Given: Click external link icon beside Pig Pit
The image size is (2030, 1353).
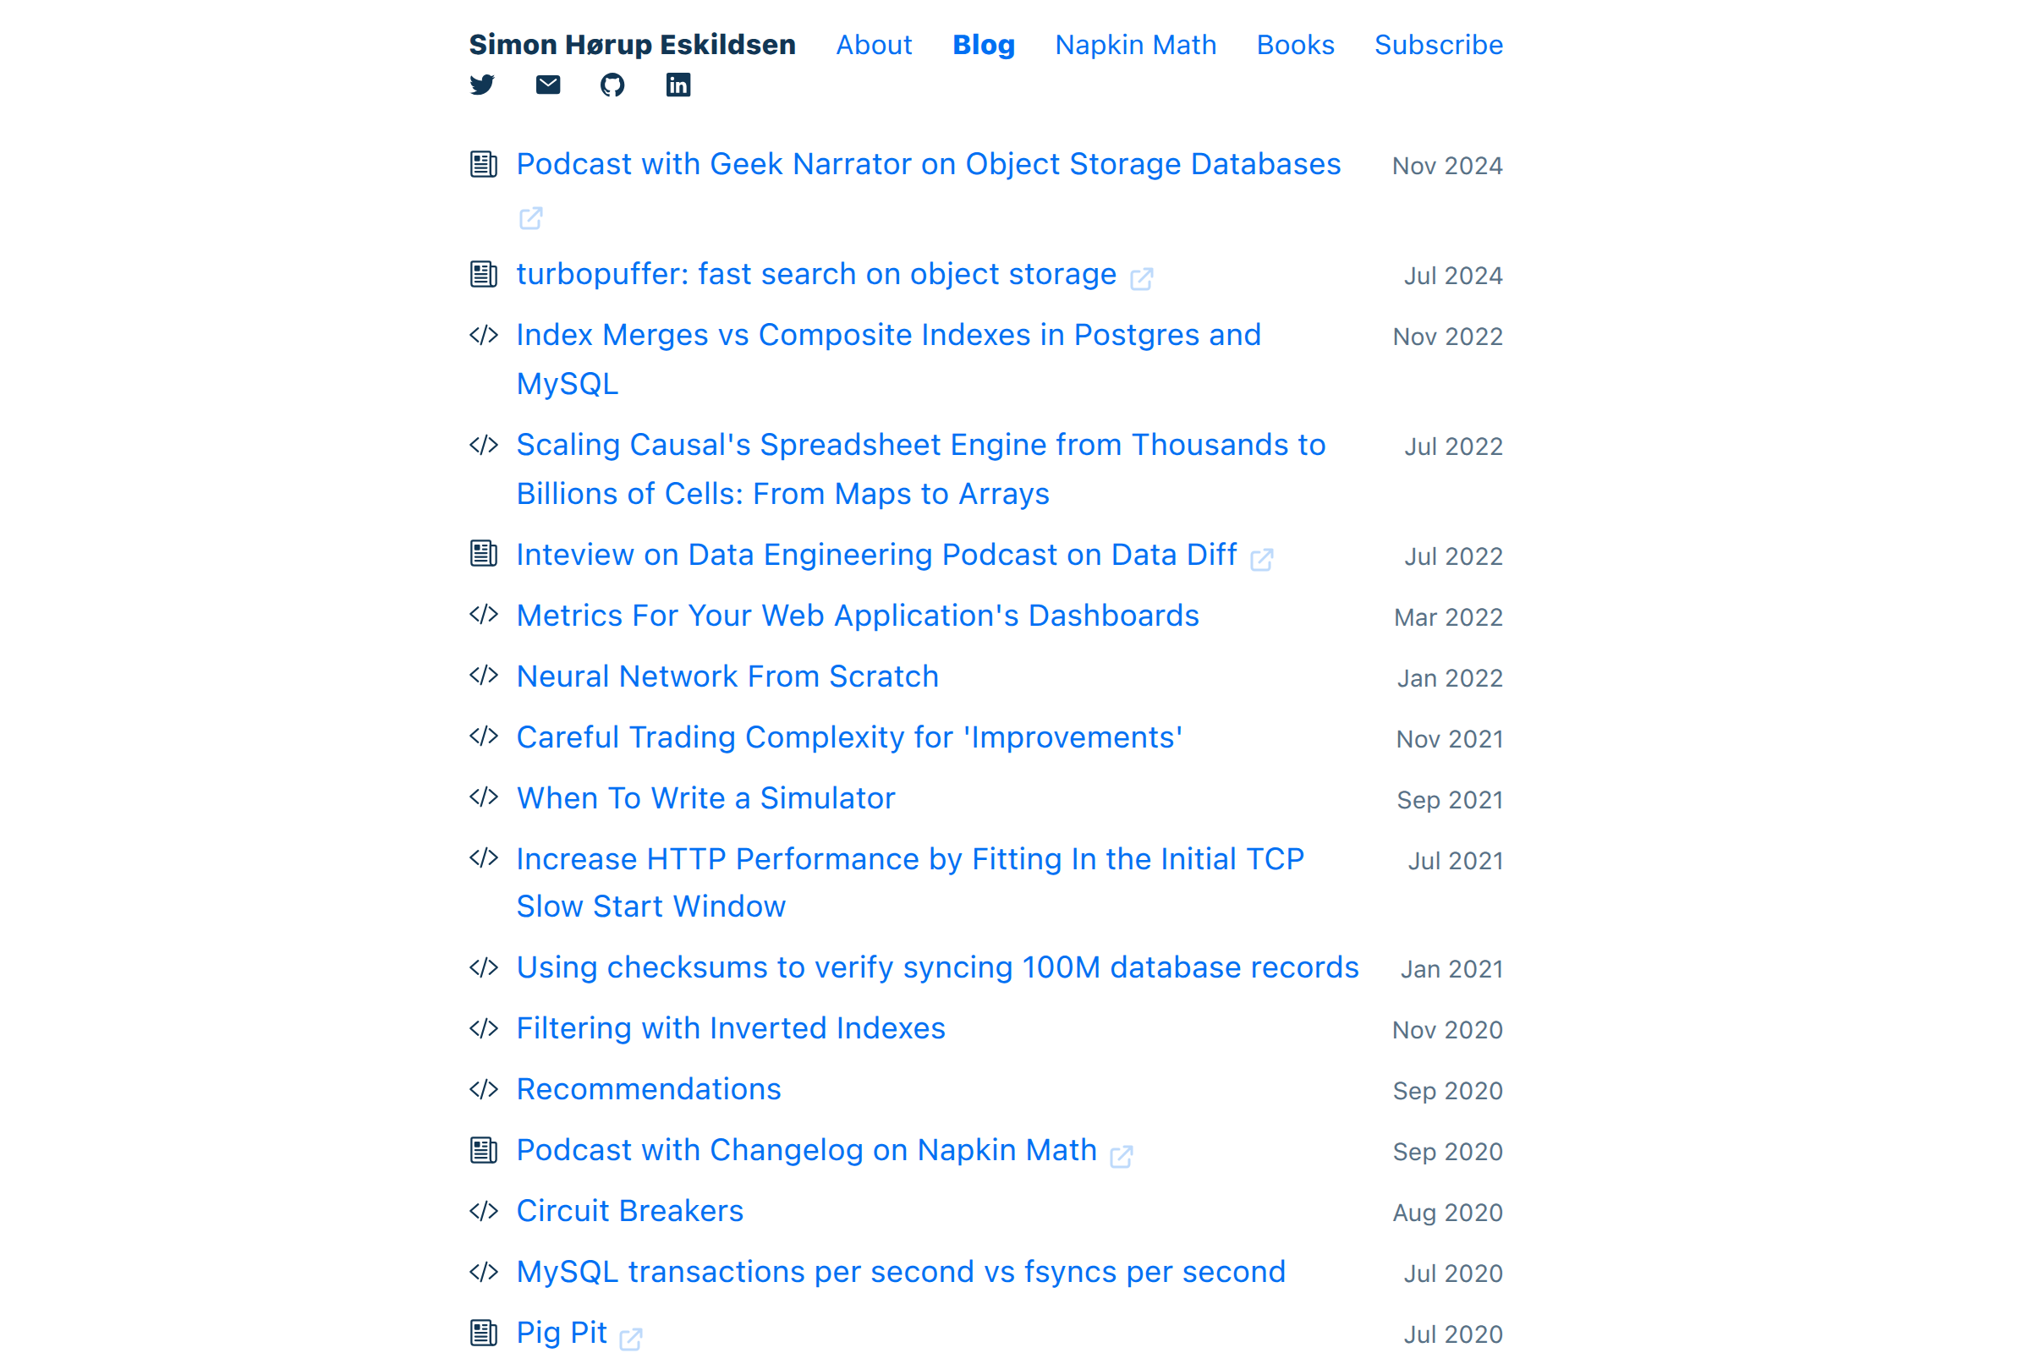Looking at the screenshot, I should pos(631,1338).
